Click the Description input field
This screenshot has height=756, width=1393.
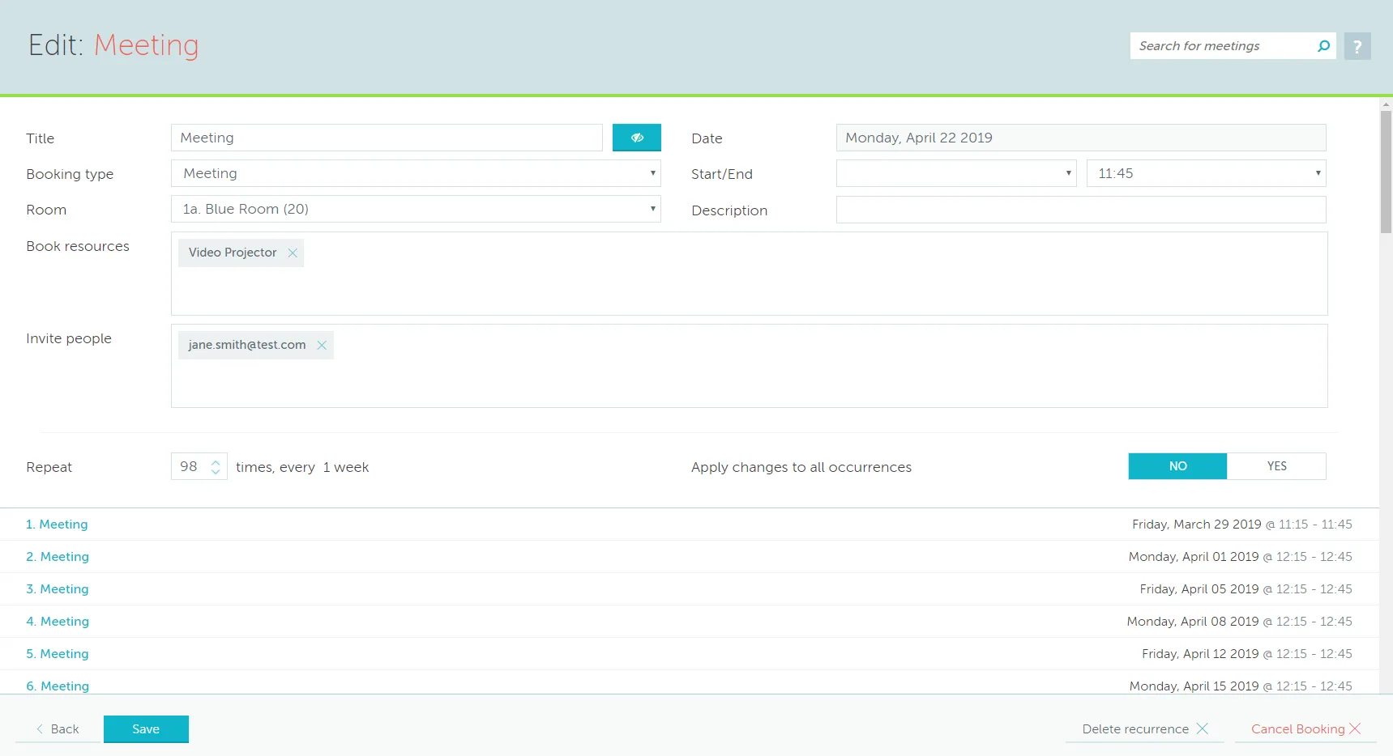click(x=1080, y=210)
